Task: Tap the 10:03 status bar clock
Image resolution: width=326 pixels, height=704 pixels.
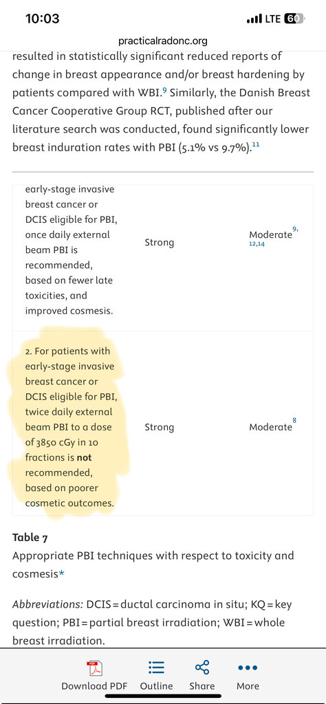Action: [43, 19]
